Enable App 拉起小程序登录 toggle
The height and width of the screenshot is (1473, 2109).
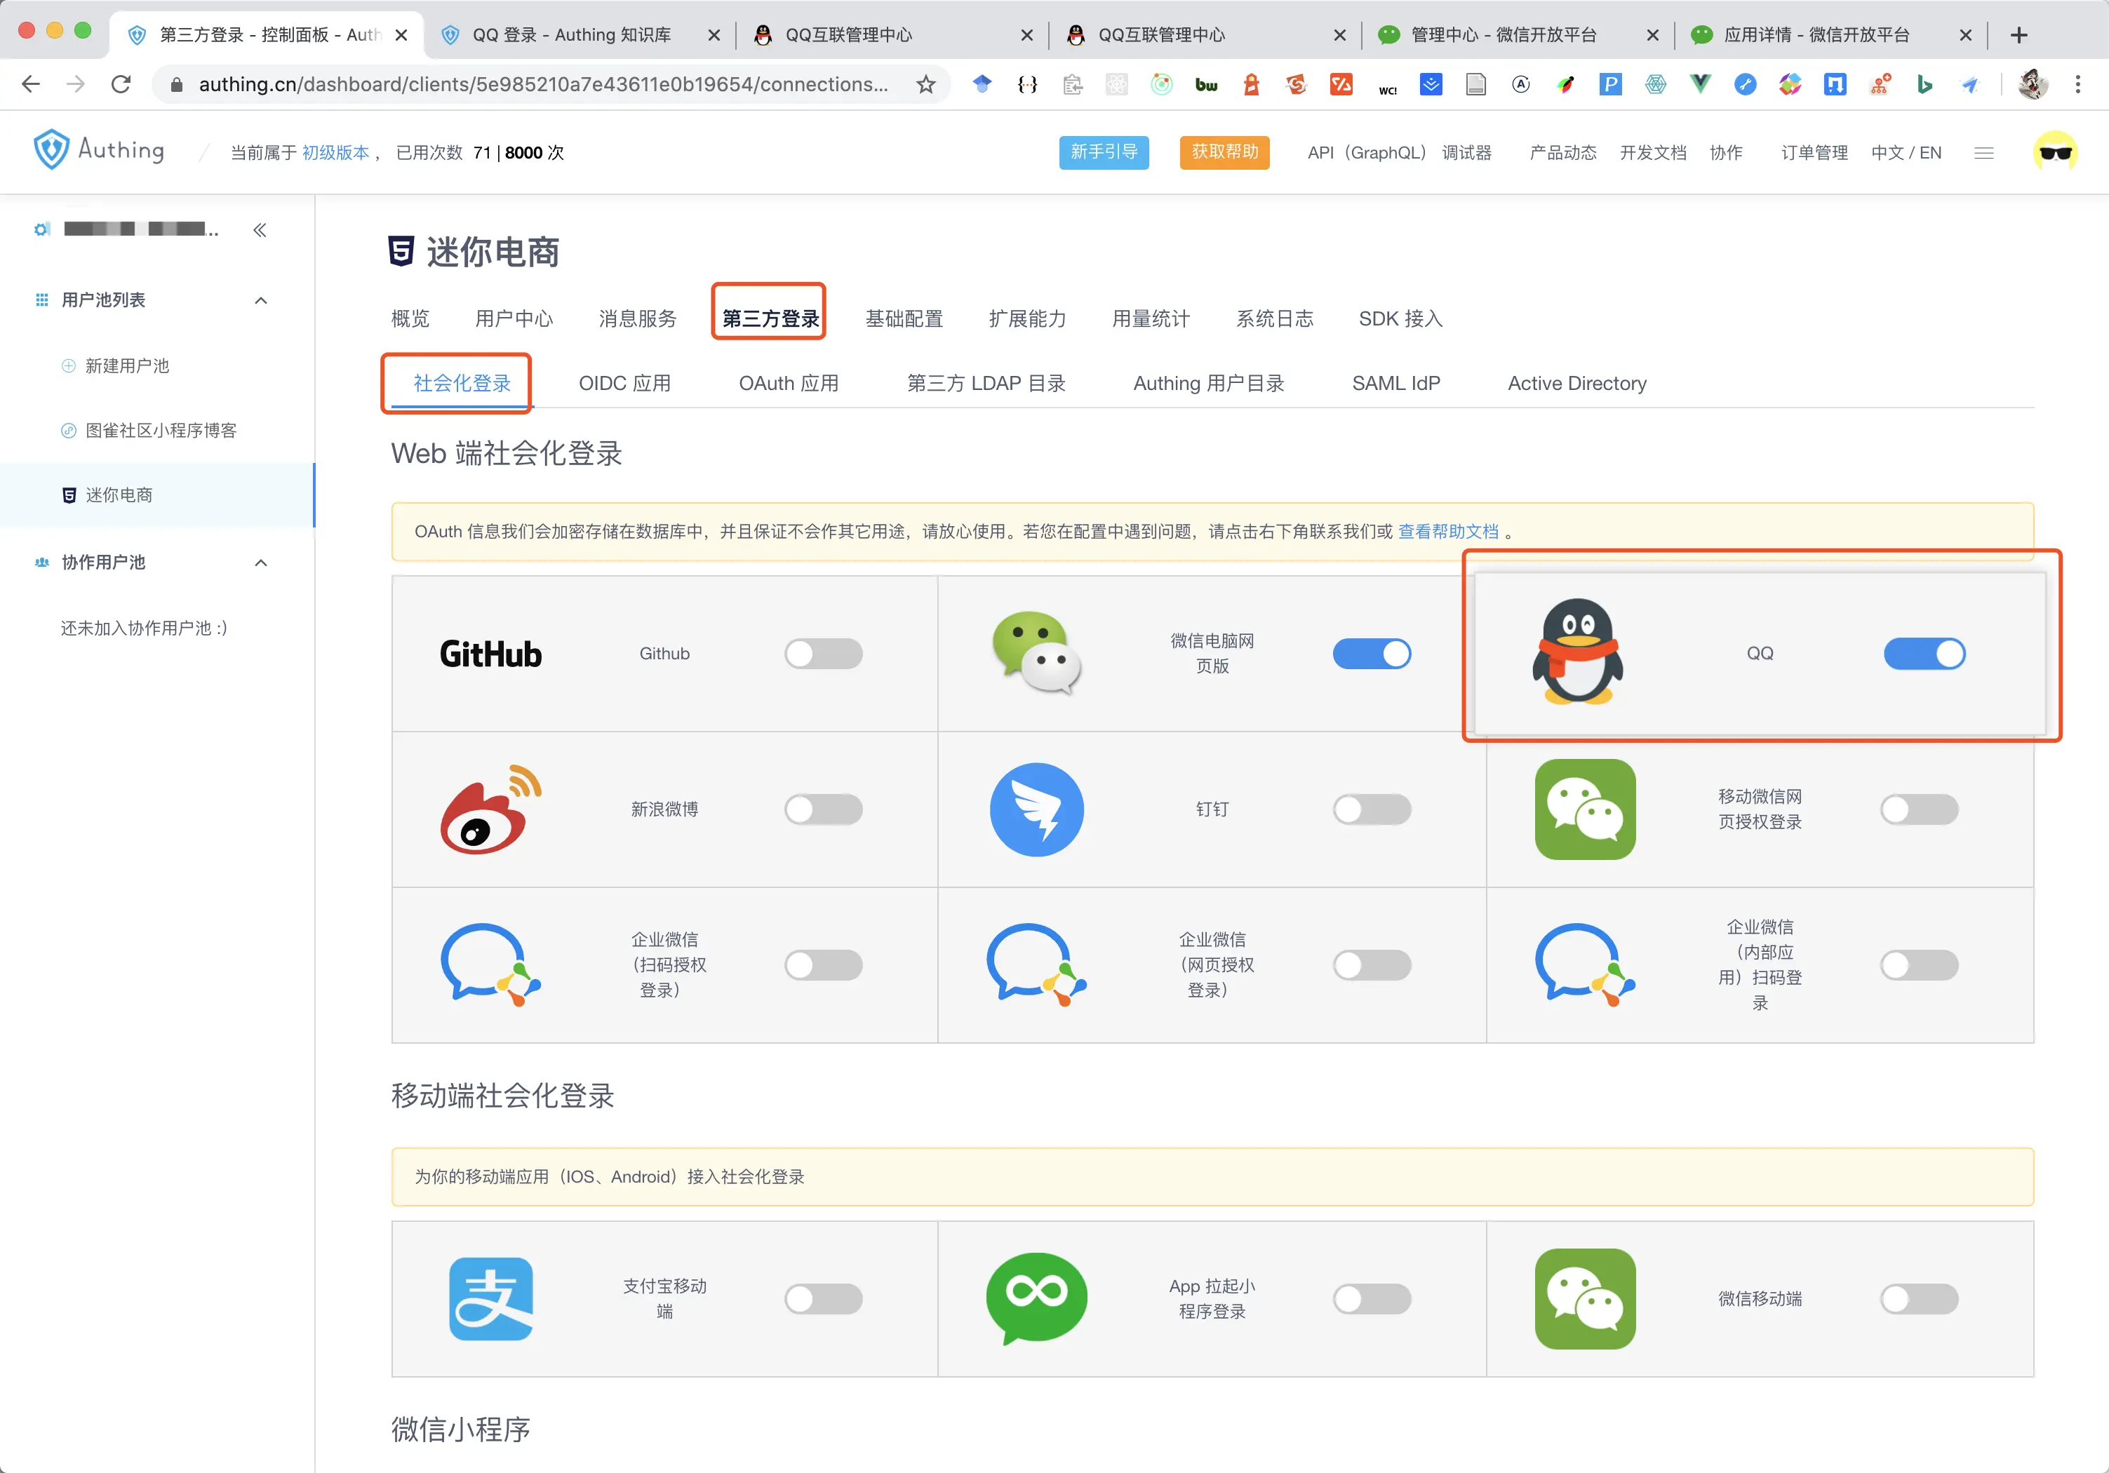pyautogui.click(x=1372, y=1298)
